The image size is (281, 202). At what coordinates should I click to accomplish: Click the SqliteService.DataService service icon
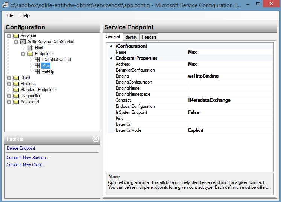pyautogui.click(x=23, y=42)
